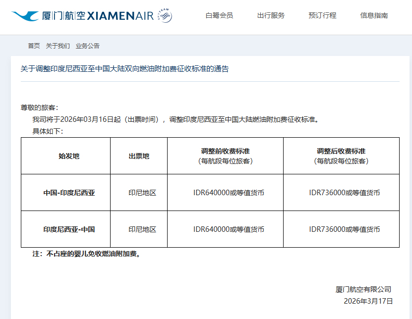The width and height of the screenshot is (412, 319).
Task: Select the 调整后收费标准 column header
Action: [341, 151]
